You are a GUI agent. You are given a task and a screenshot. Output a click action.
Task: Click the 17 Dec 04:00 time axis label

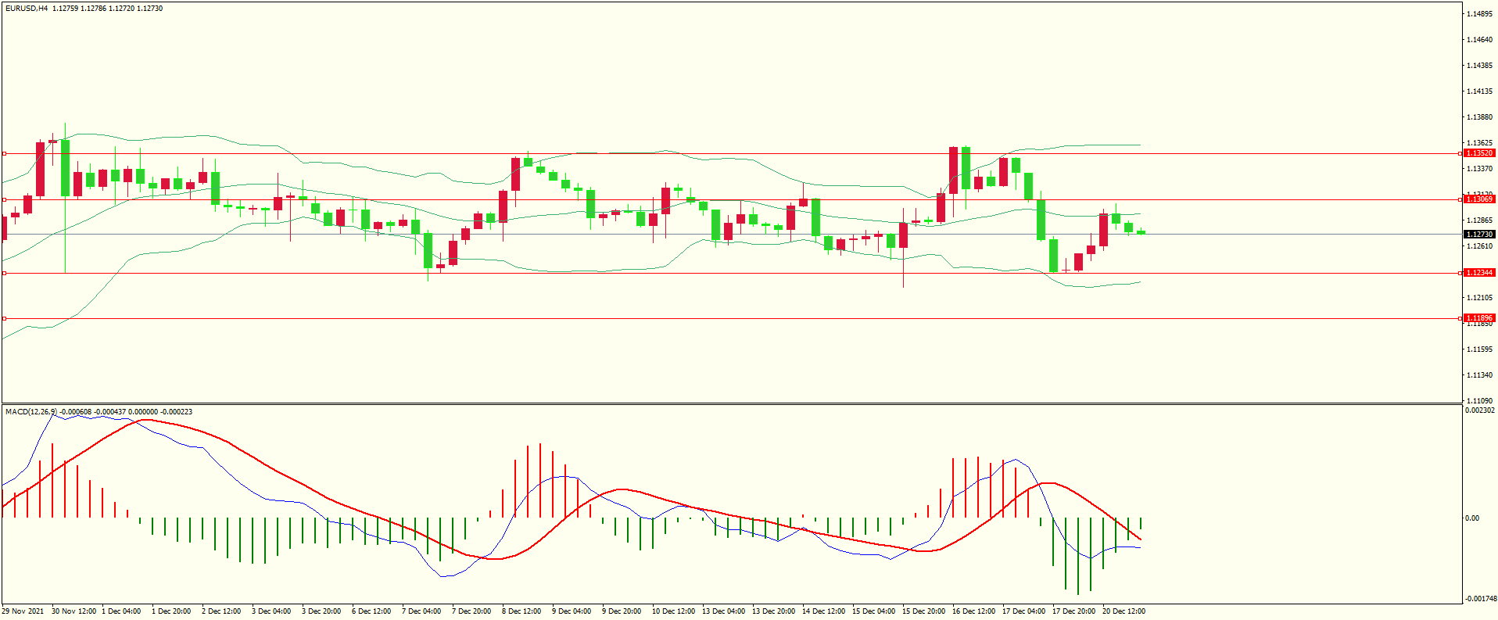tap(1024, 611)
